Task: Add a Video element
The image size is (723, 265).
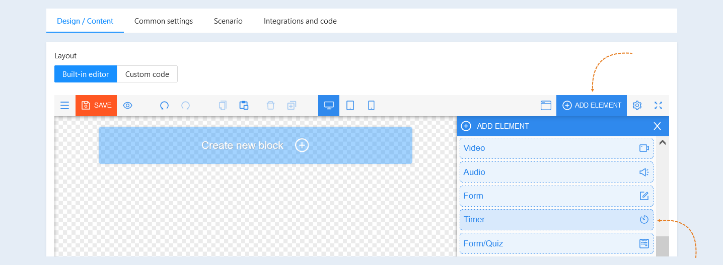Action: (x=556, y=148)
